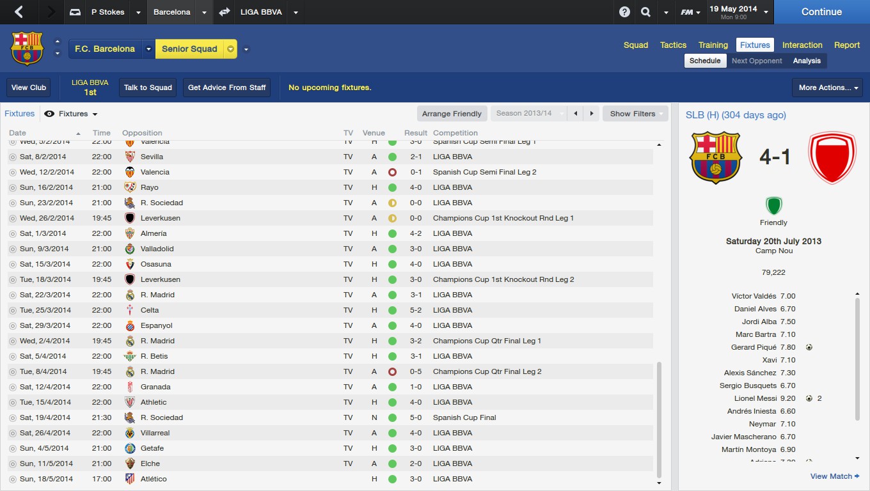Viewport: 870px width, 491px height.
Task: Expand the Show Filters dropdown
Action: [x=635, y=114]
